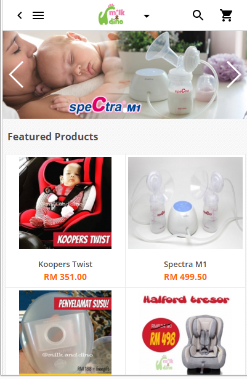
Task: Open the search icon
Action: click(198, 15)
